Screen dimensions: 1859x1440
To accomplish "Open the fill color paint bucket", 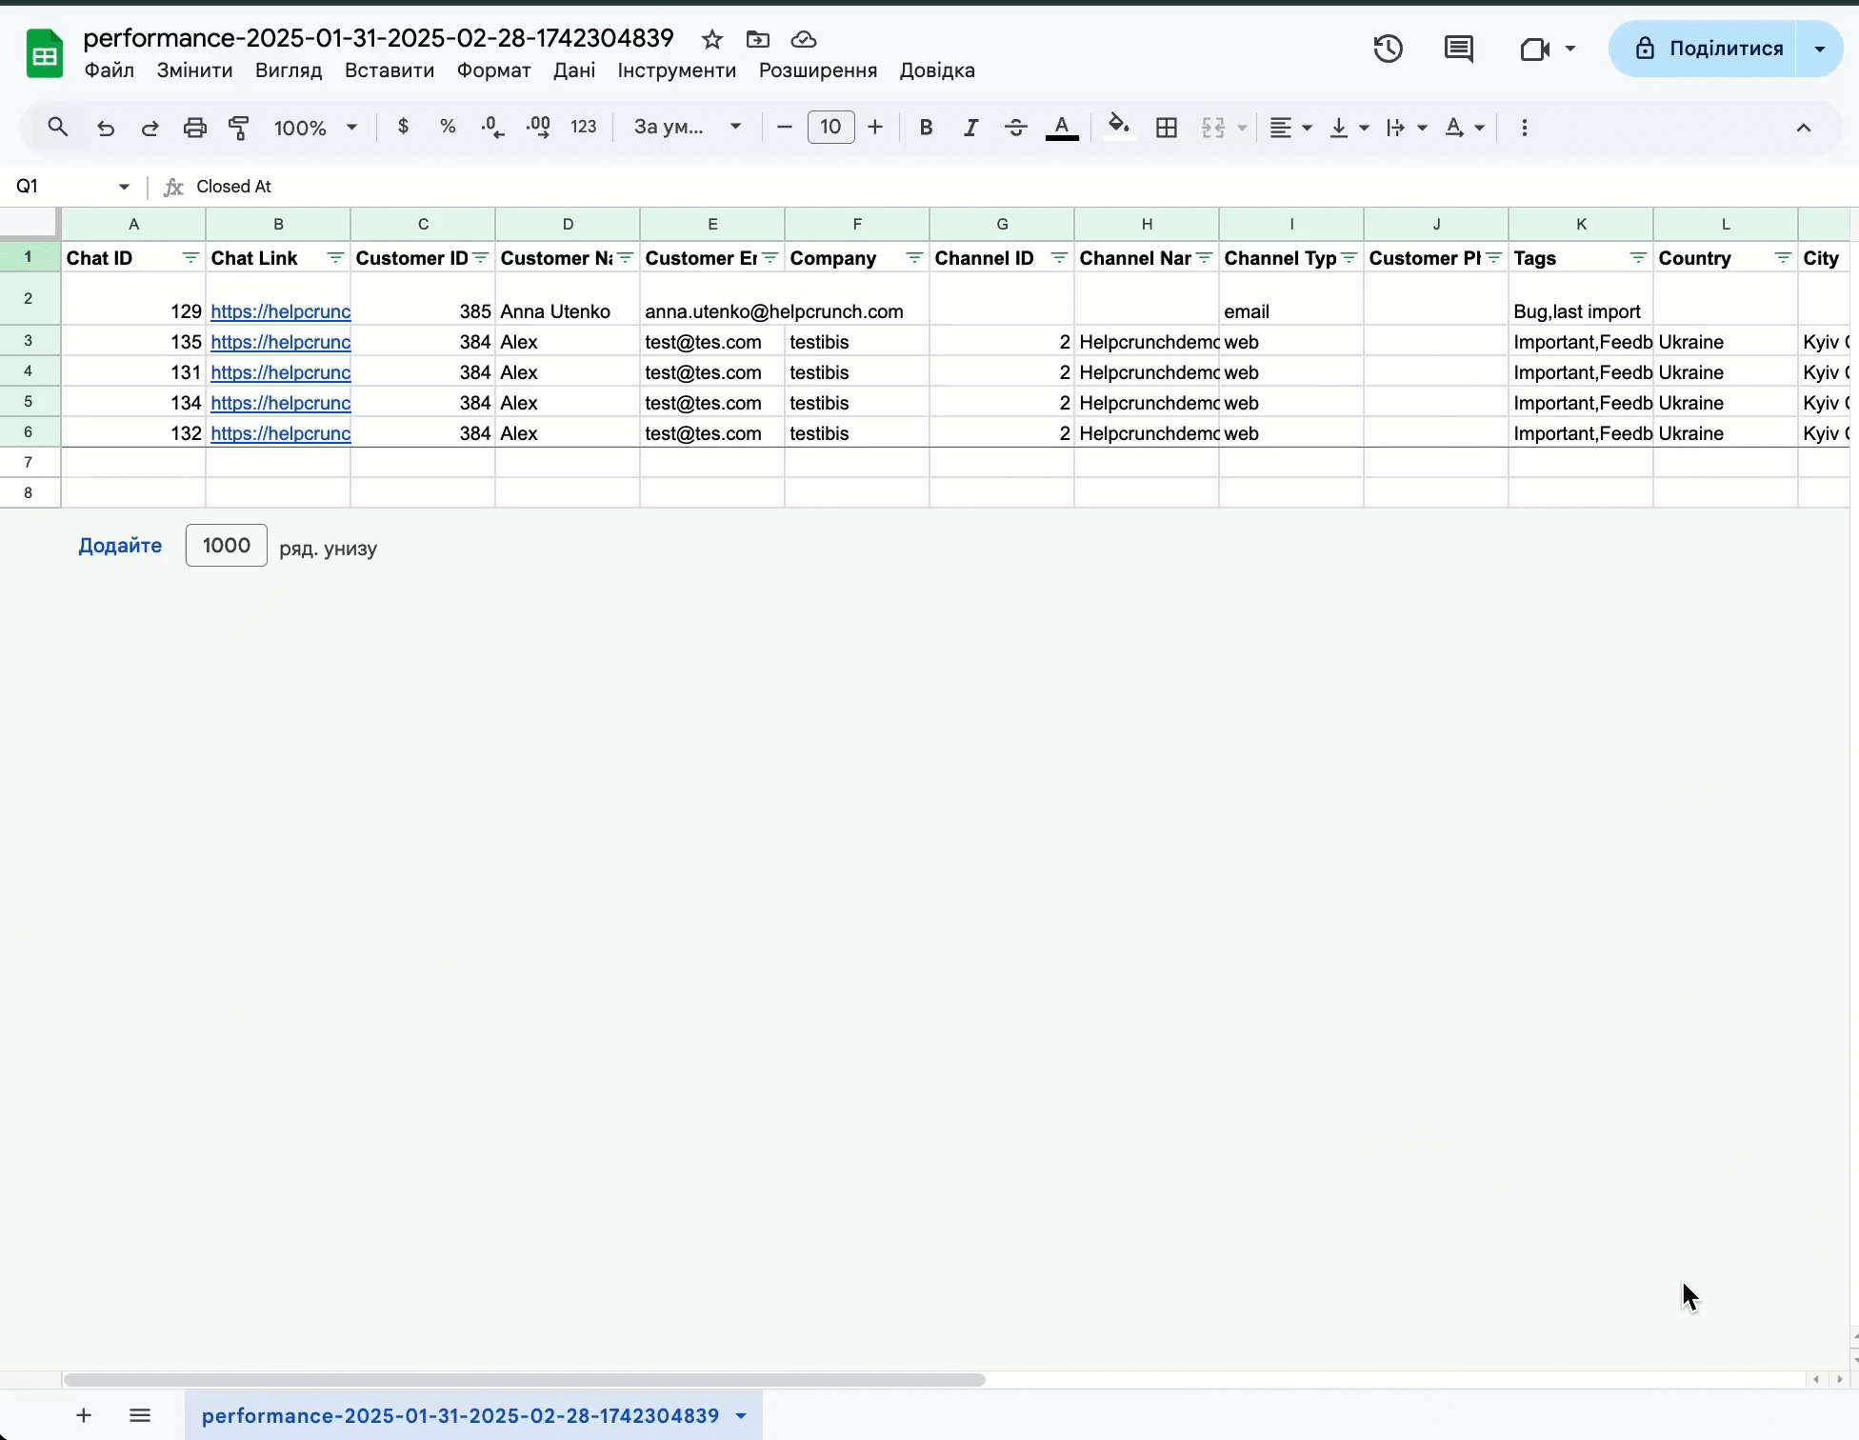I will (1119, 128).
